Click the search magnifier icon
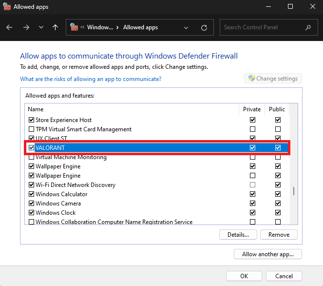 coord(308,28)
